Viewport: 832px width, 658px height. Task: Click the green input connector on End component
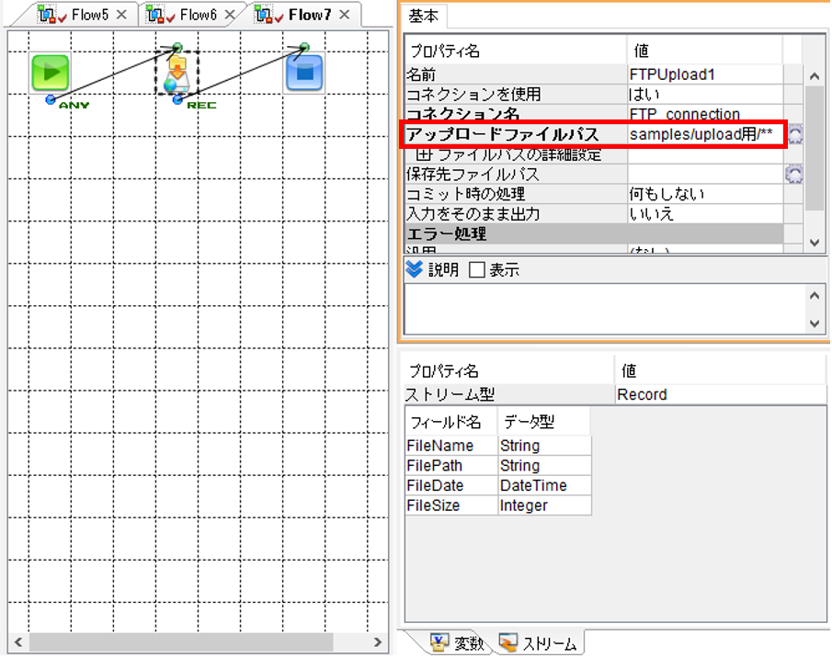click(304, 48)
